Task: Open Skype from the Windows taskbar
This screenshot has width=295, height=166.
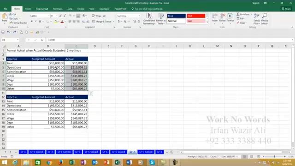Action: [x=152, y=162]
